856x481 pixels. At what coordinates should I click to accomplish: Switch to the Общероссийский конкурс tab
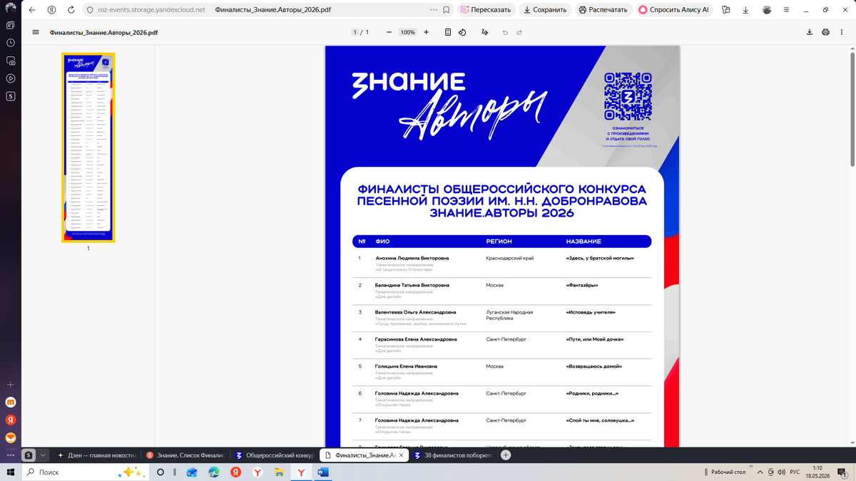pos(274,455)
